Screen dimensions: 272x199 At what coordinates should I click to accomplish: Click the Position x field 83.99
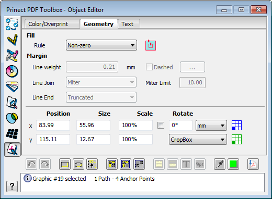[x=53, y=125]
